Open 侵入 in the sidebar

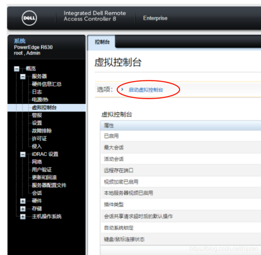37,146
